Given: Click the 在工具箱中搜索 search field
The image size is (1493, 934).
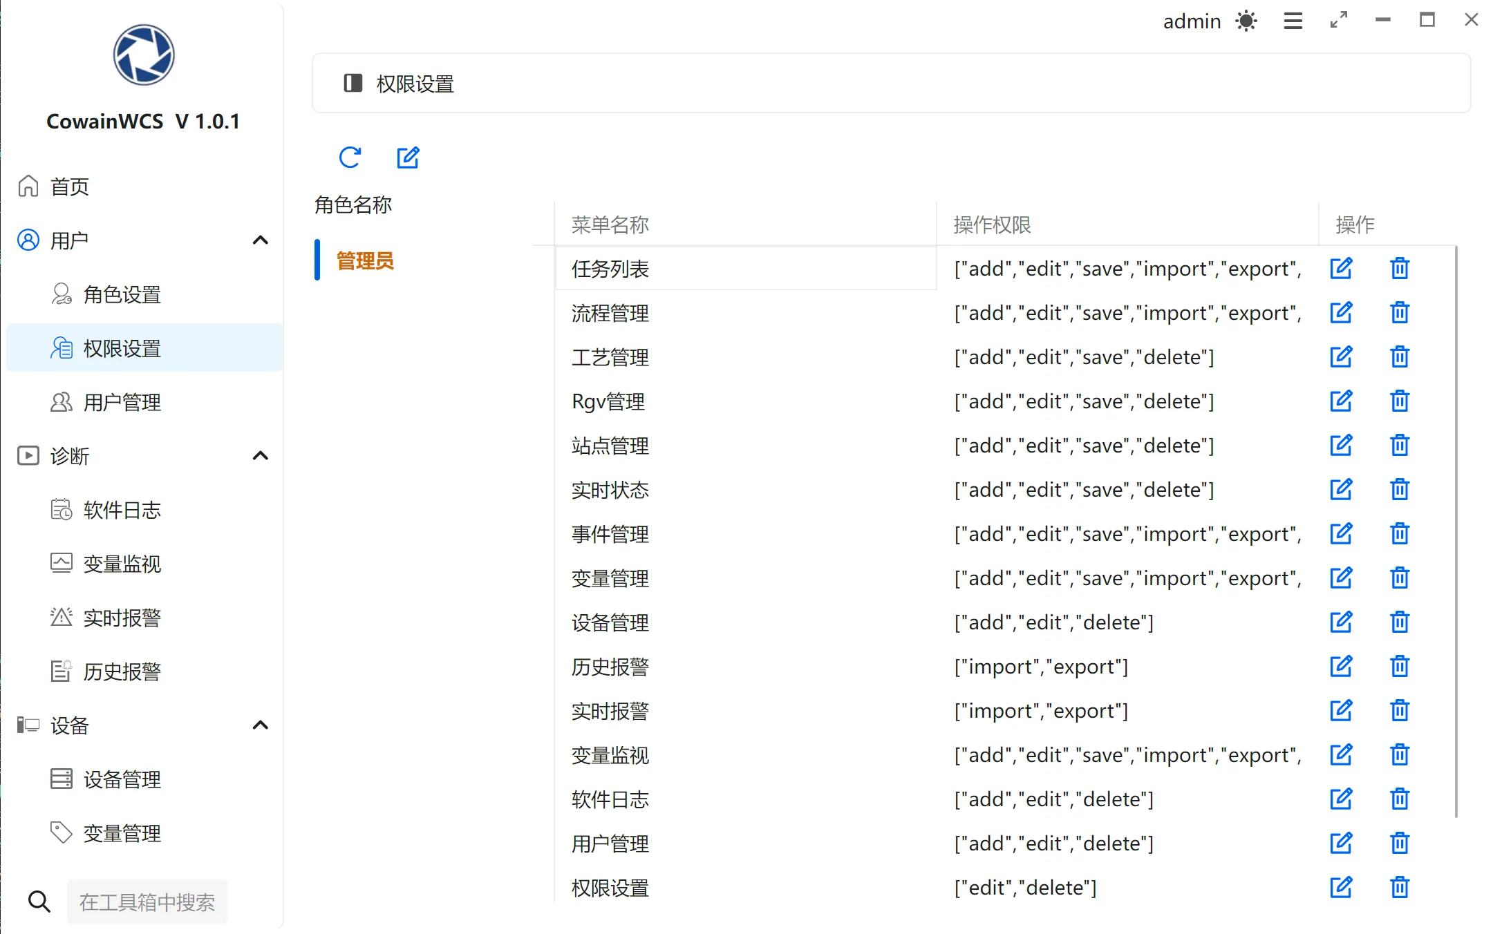Looking at the screenshot, I should click(147, 902).
